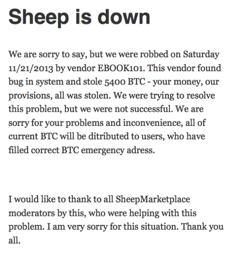Click the word 'inconvenience'

153,123
